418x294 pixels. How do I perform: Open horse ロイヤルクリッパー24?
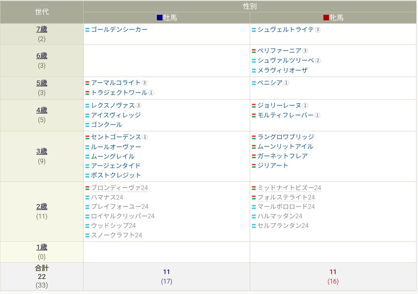click(x=123, y=216)
